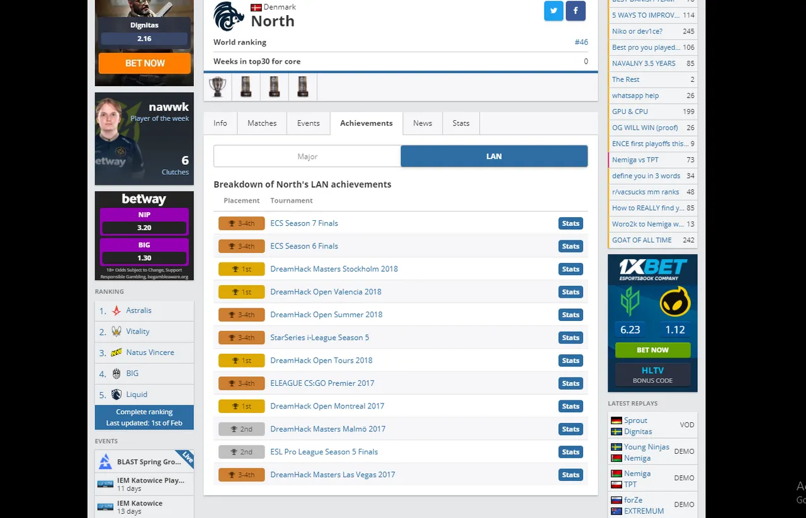Open the Stats tab

[461, 123]
